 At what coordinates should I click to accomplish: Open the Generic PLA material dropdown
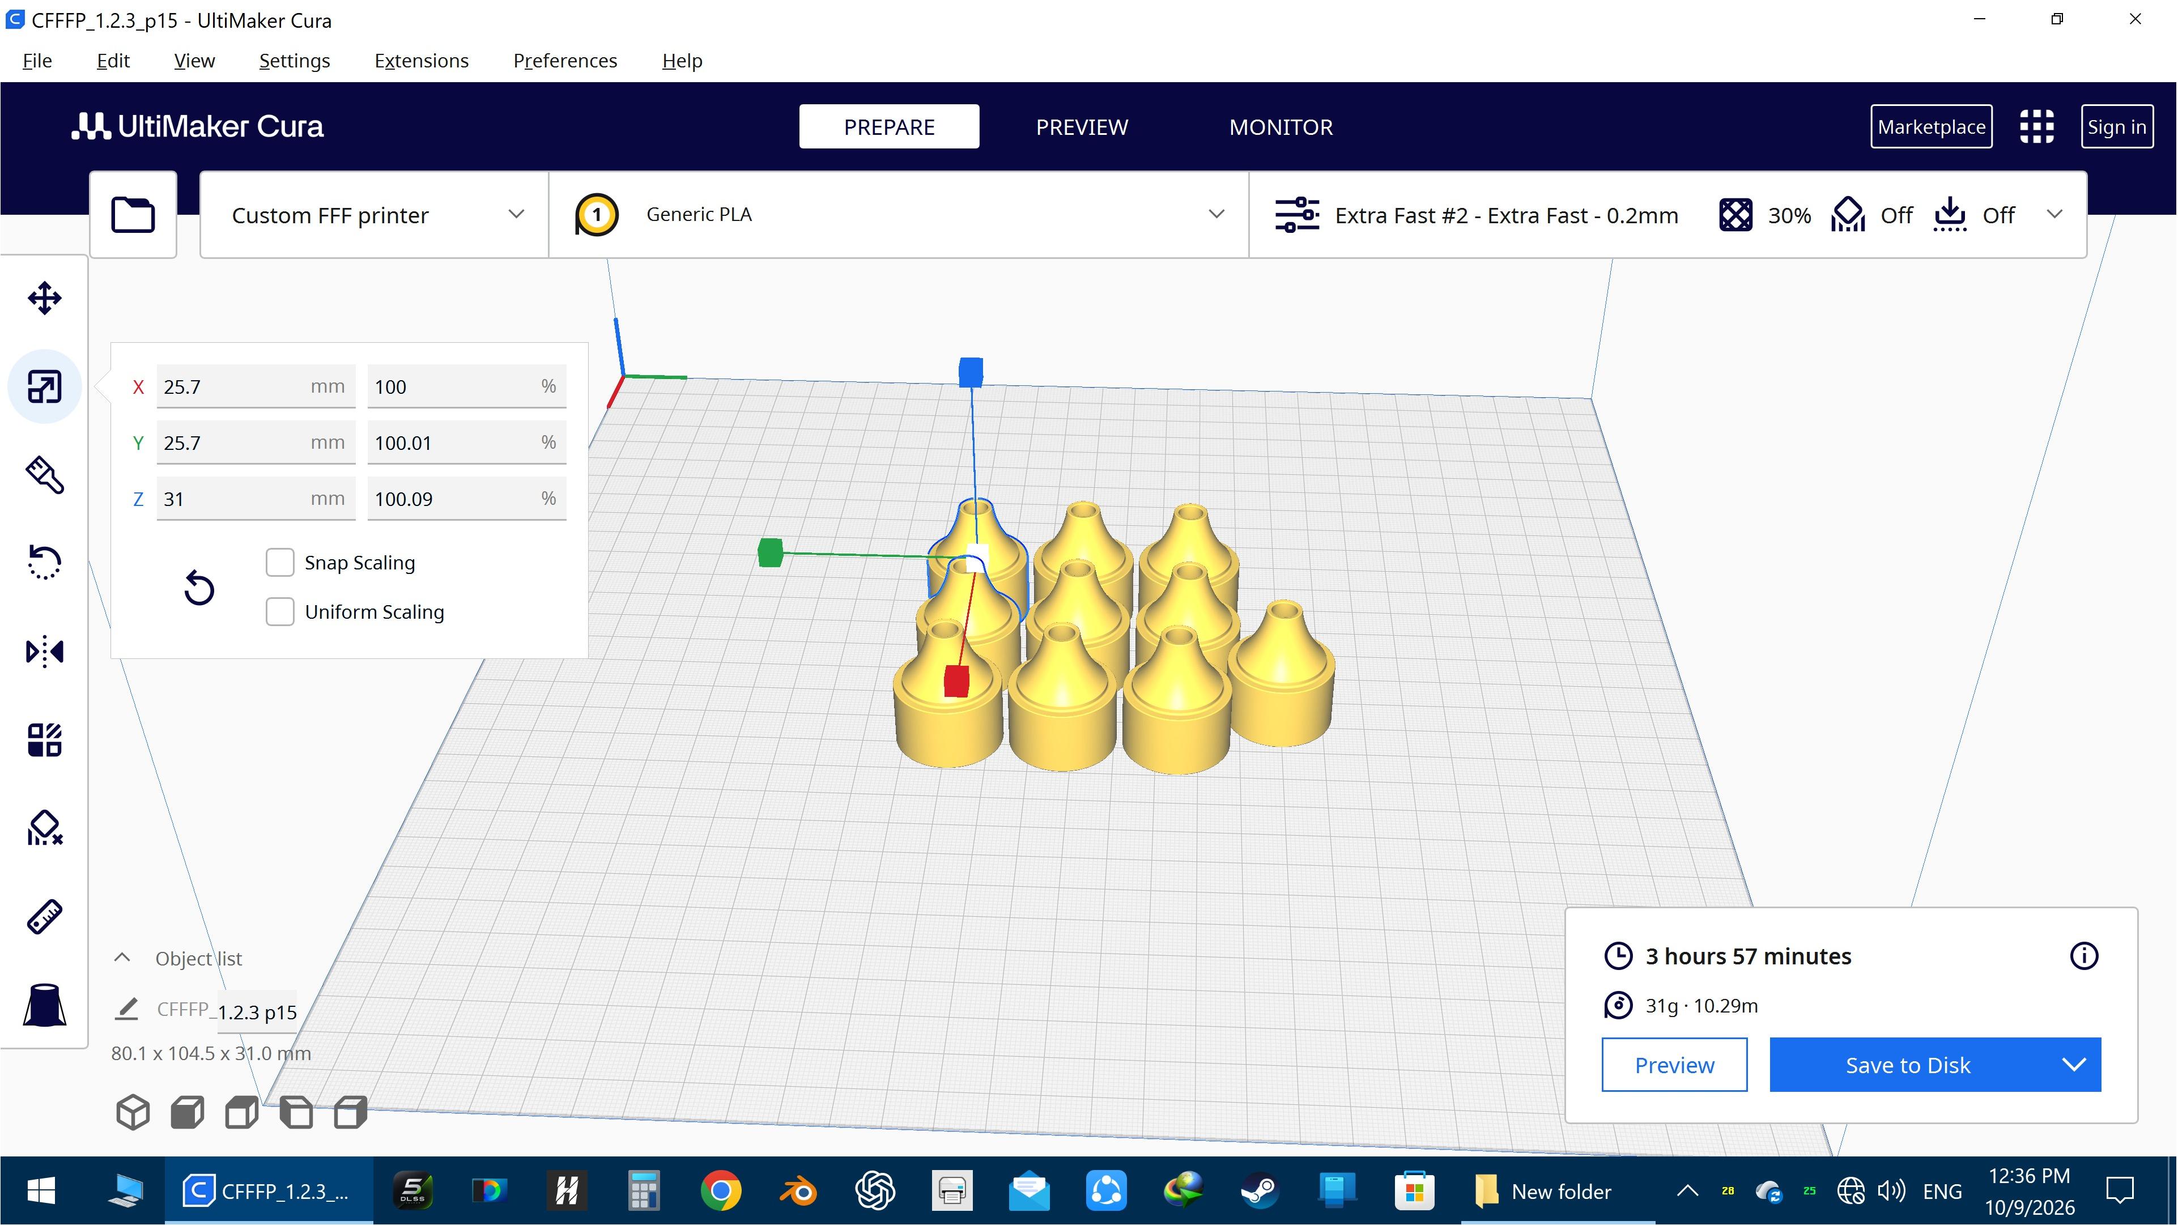(899, 215)
